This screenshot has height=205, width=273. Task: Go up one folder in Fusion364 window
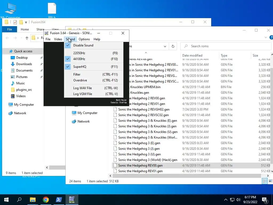click(x=27, y=38)
